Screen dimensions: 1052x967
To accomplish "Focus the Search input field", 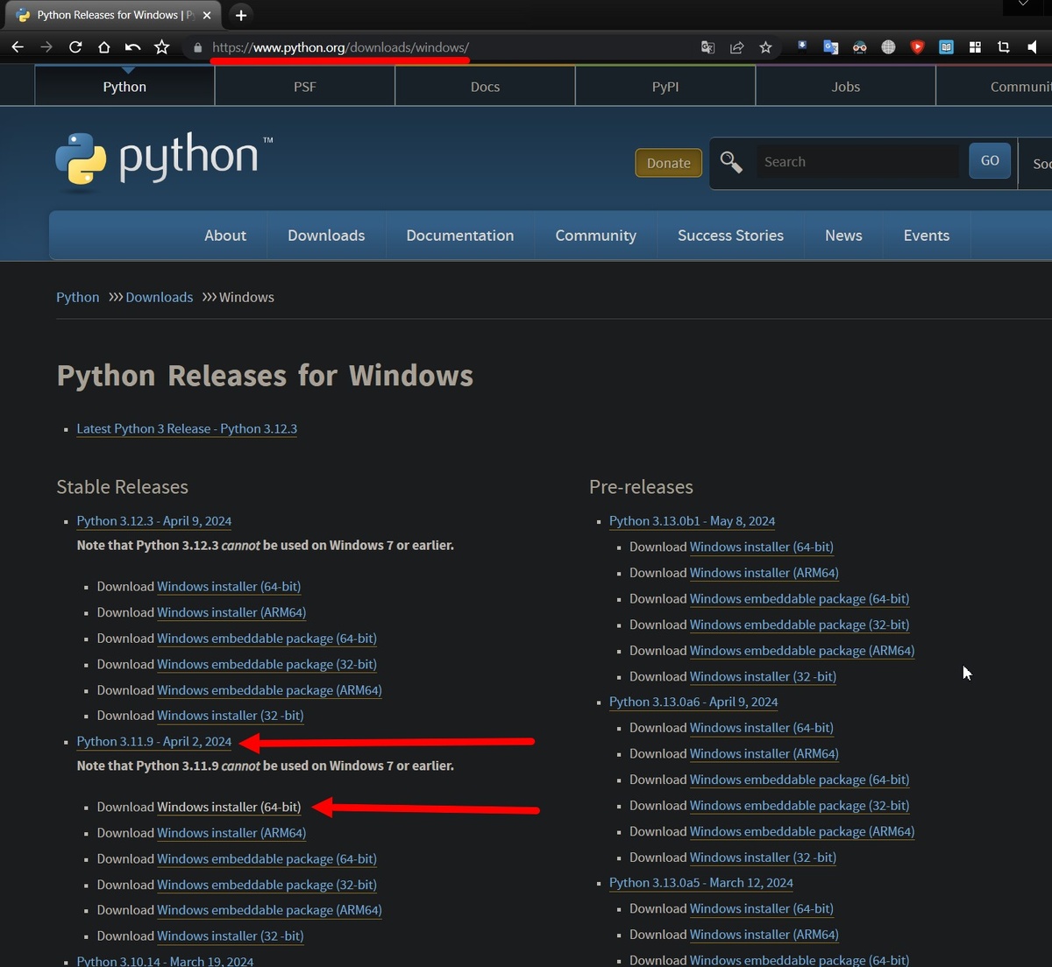I will [x=857, y=162].
